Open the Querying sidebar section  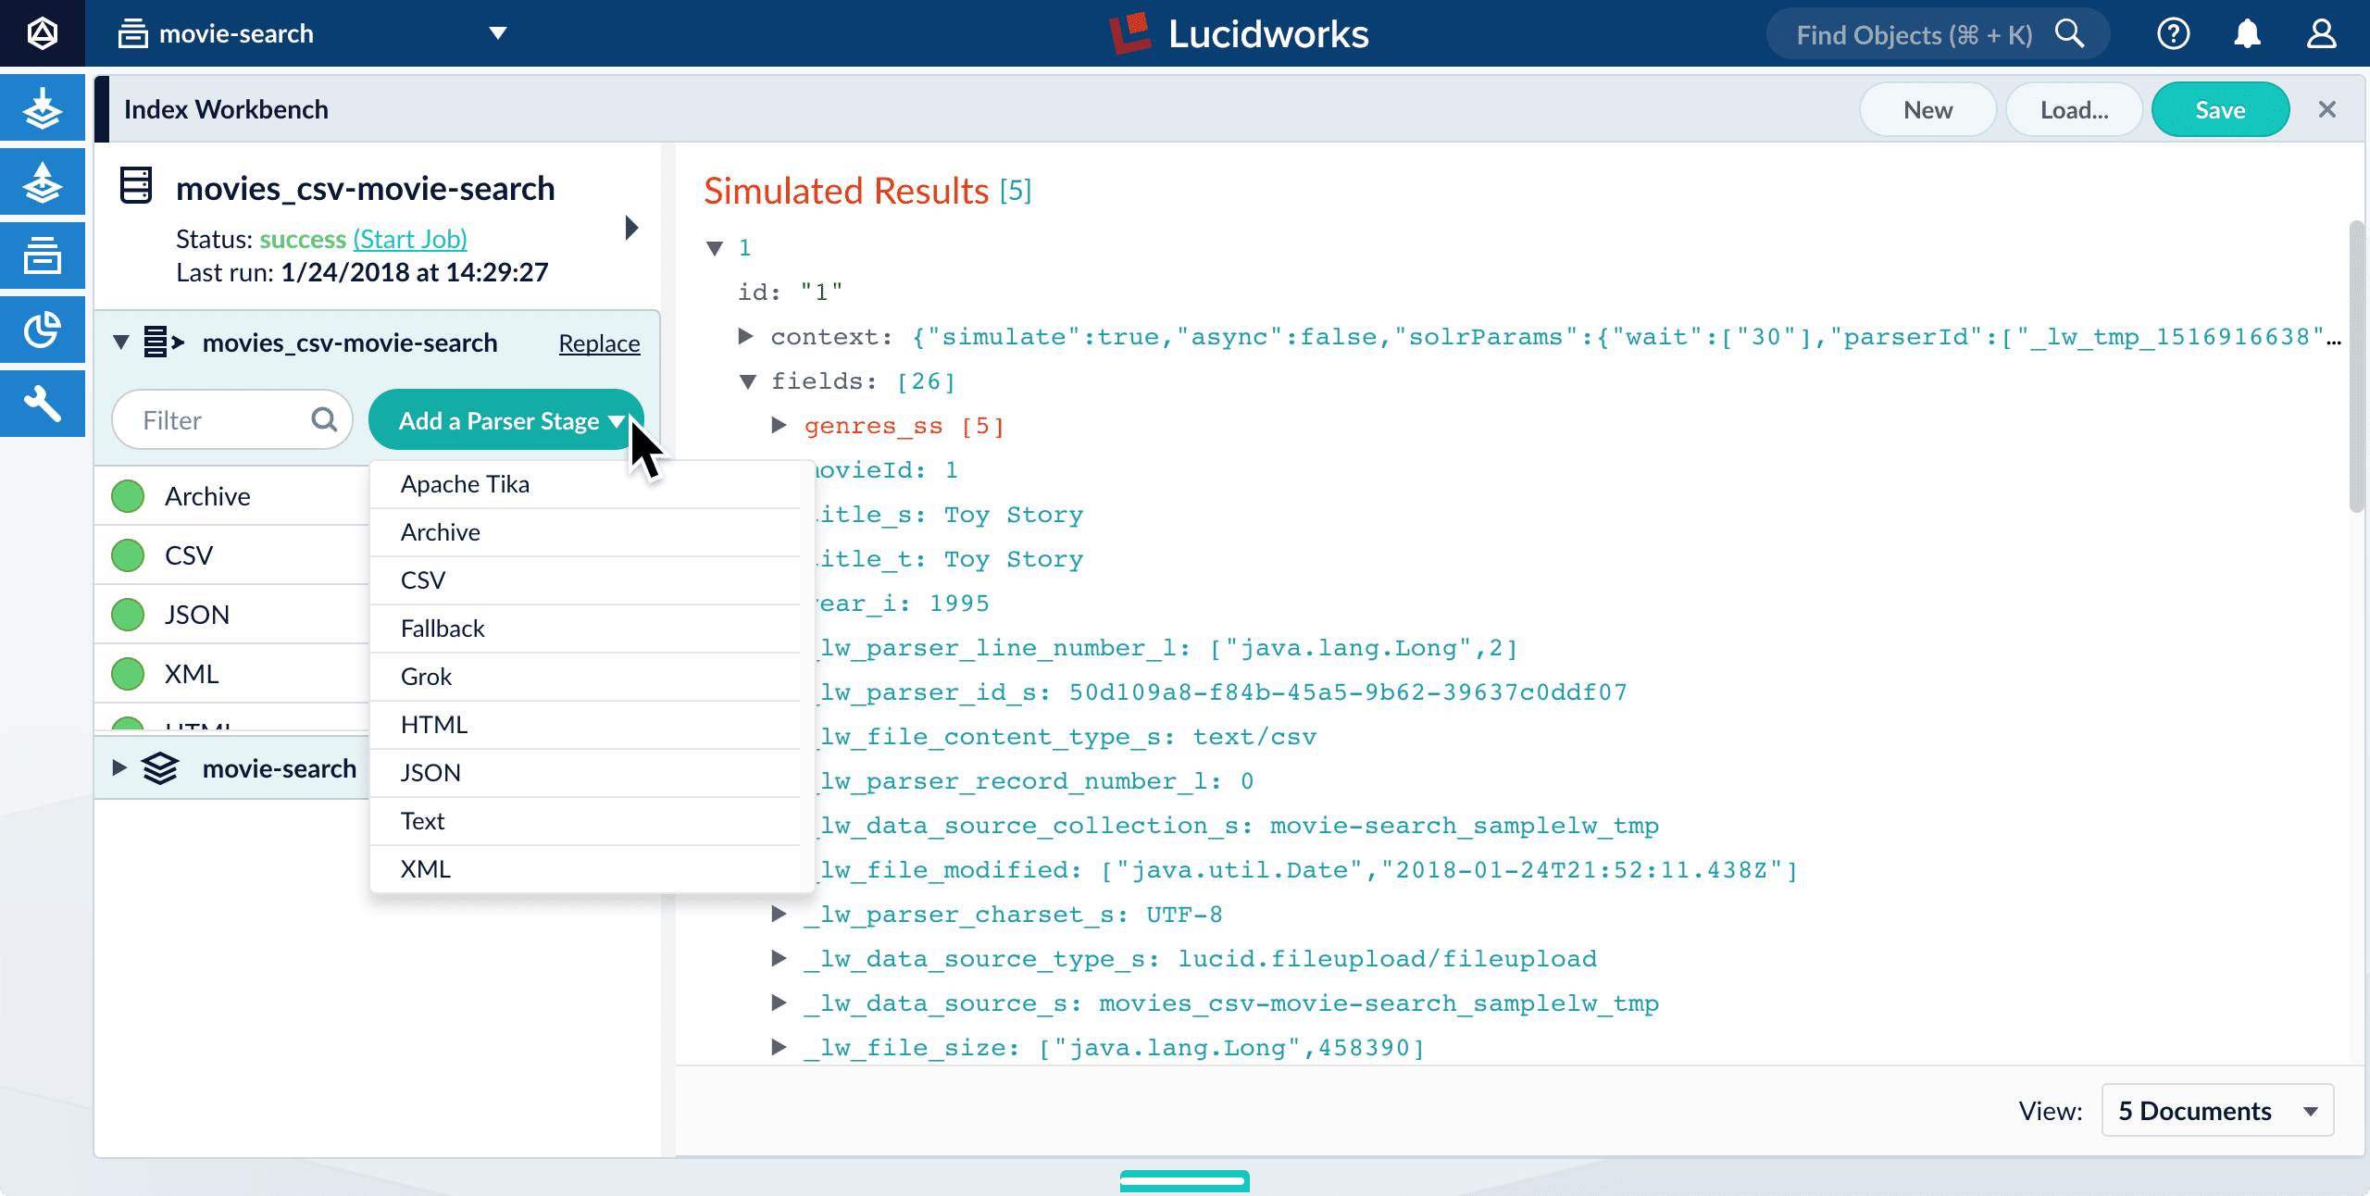click(43, 182)
